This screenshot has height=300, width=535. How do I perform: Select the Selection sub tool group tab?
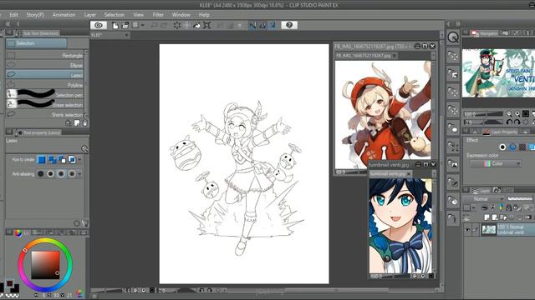[x=36, y=43]
